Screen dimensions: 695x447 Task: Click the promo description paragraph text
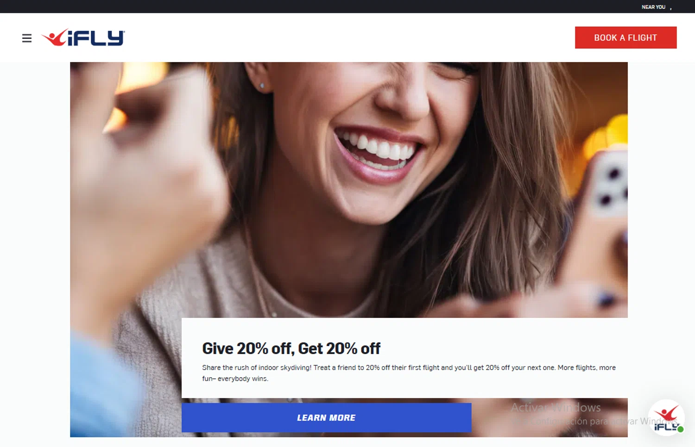click(x=409, y=373)
